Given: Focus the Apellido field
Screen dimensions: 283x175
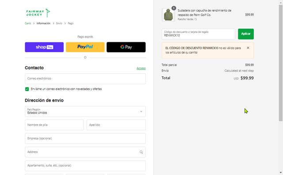Looking at the screenshot, I should point(116,125).
